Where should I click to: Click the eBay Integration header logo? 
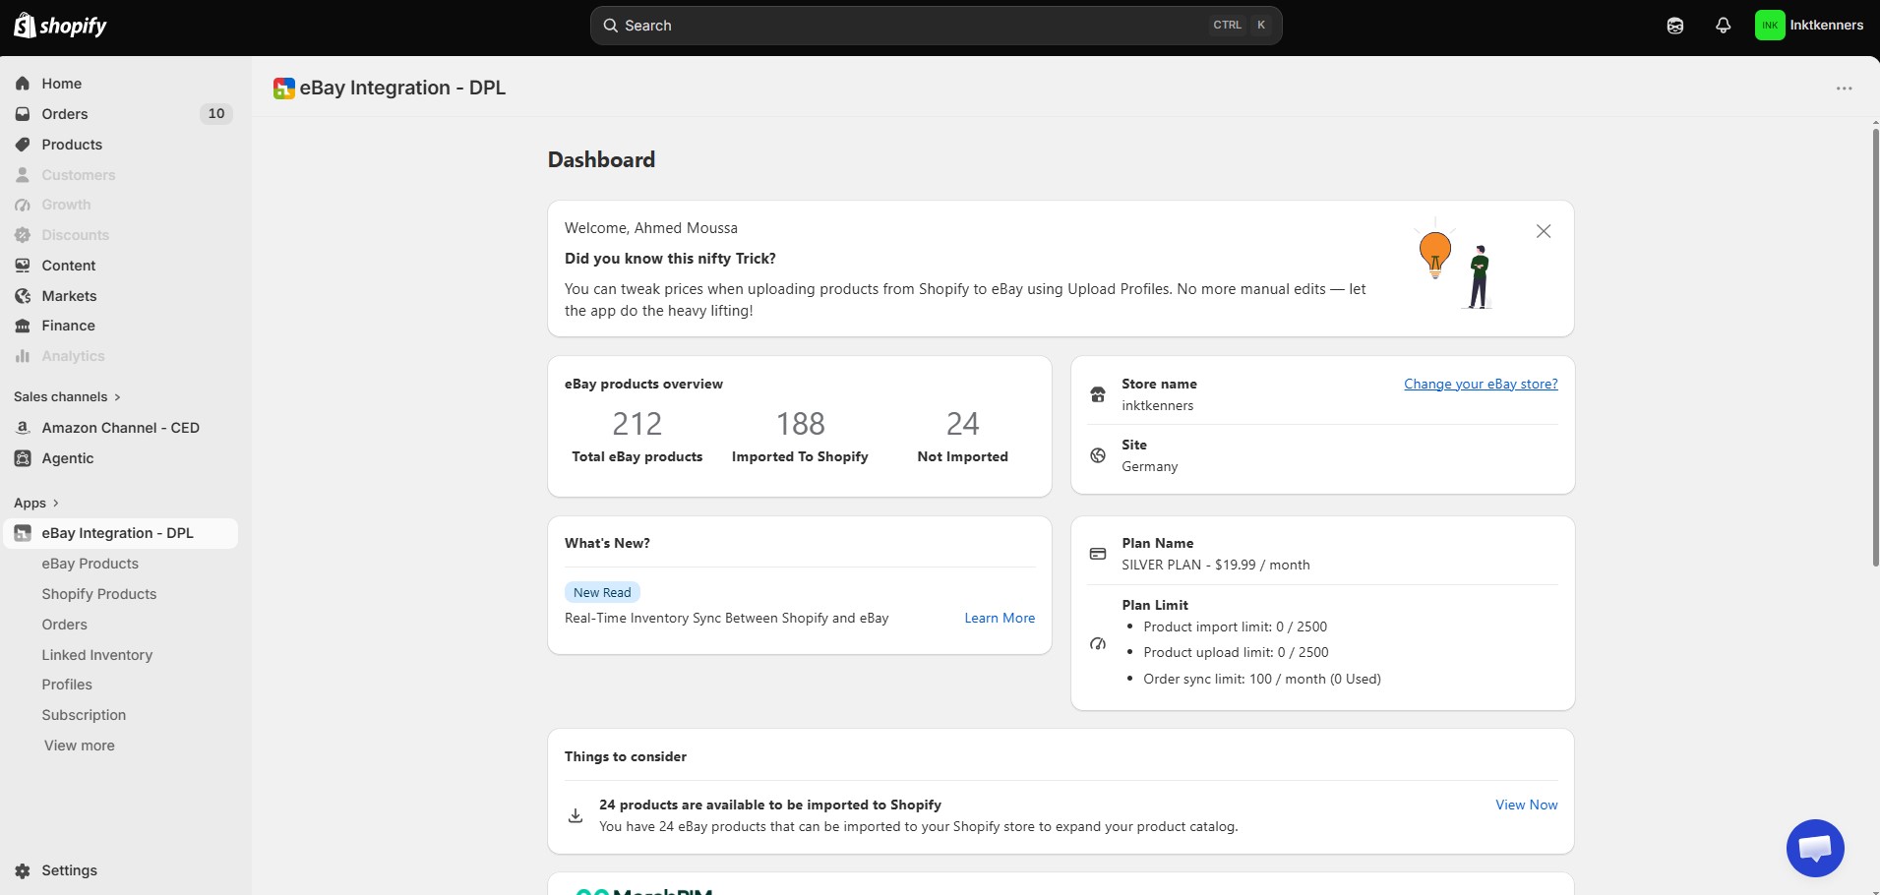tap(284, 89)
